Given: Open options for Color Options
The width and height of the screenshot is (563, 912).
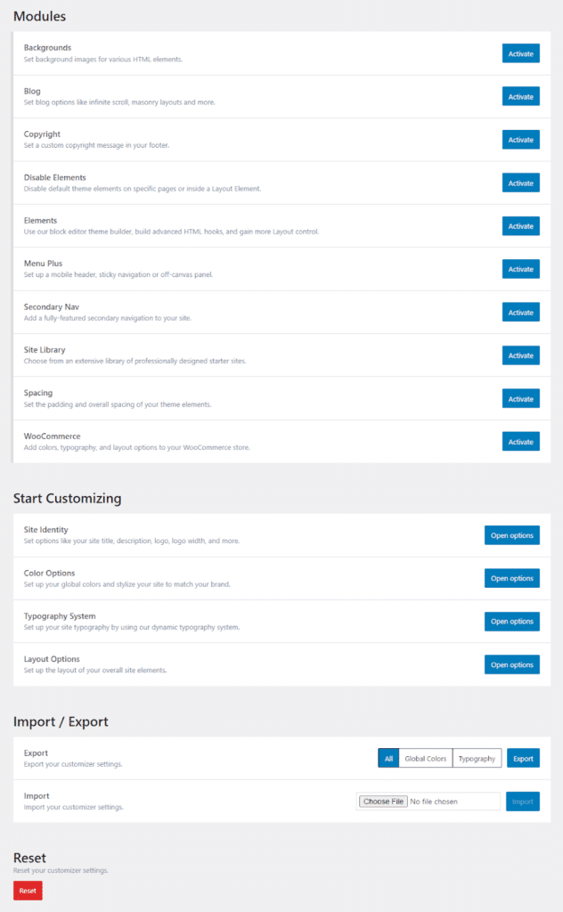Looking at the screenshot, I should (511, 578).
